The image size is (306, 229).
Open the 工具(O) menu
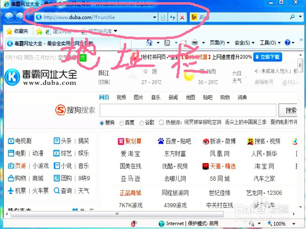[270, 43]
